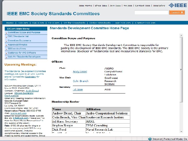This screenshot has width=188, height=141.
Task: Select EMC Standards List in sidebar
Action: [x=18, y=37]
